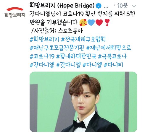Click the smiling face with hearts emoji
The height and width of the screenshot is (135, 142).
tap(83, 22)
